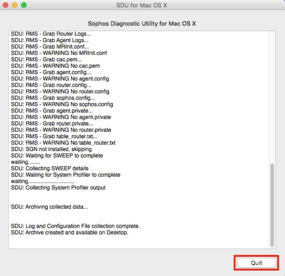Viewport: 285px width, 276px height.
Task: Click 'WARNING No table_router.txt' log line
Action: click(x=63, y=143)
